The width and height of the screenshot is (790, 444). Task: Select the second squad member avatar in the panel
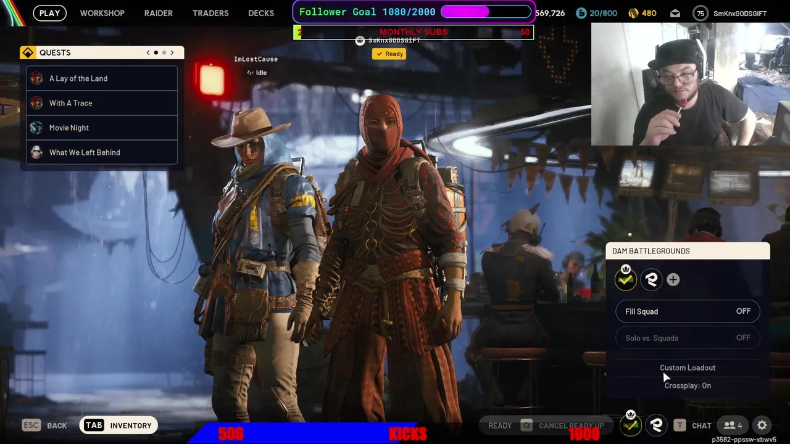pos(651,279)
